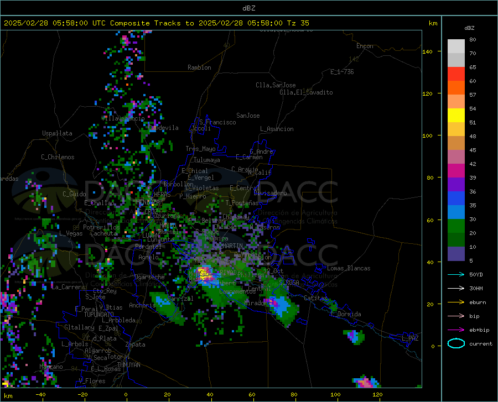Click the 'Zapata' map label

pyautogui.click(x=136, y=344)
